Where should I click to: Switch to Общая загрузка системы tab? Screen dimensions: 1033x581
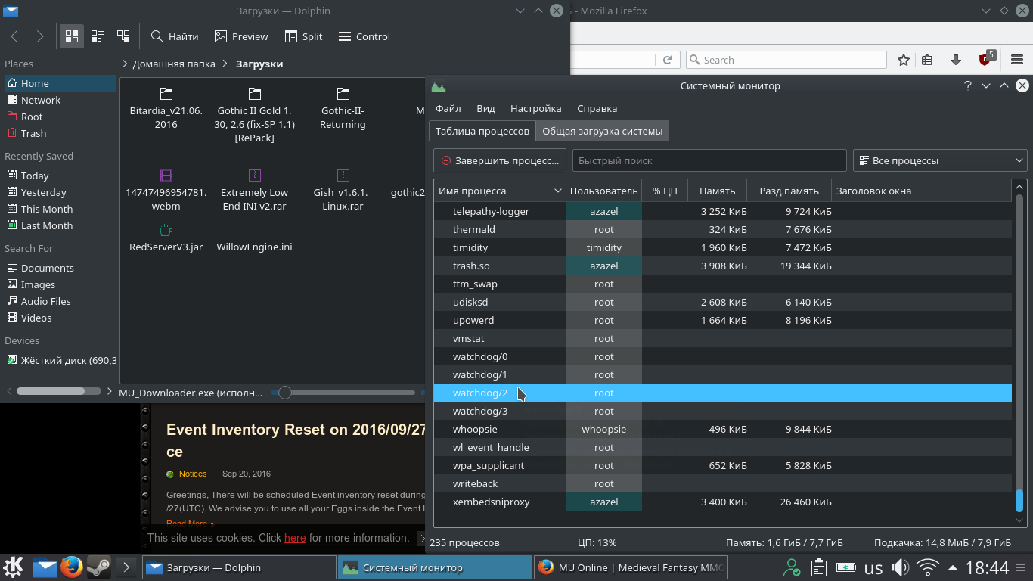603,131
